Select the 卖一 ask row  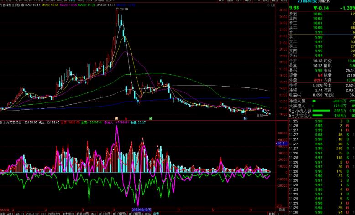tap(322, 32)
